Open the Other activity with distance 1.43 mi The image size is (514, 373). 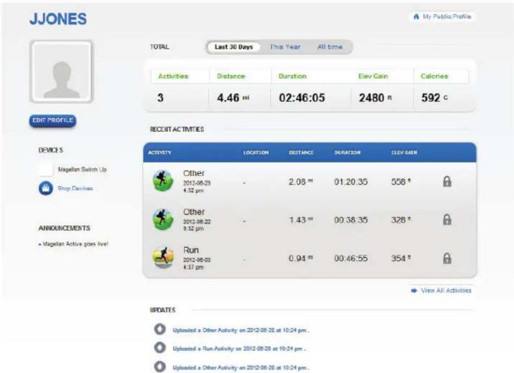point(193,212)
